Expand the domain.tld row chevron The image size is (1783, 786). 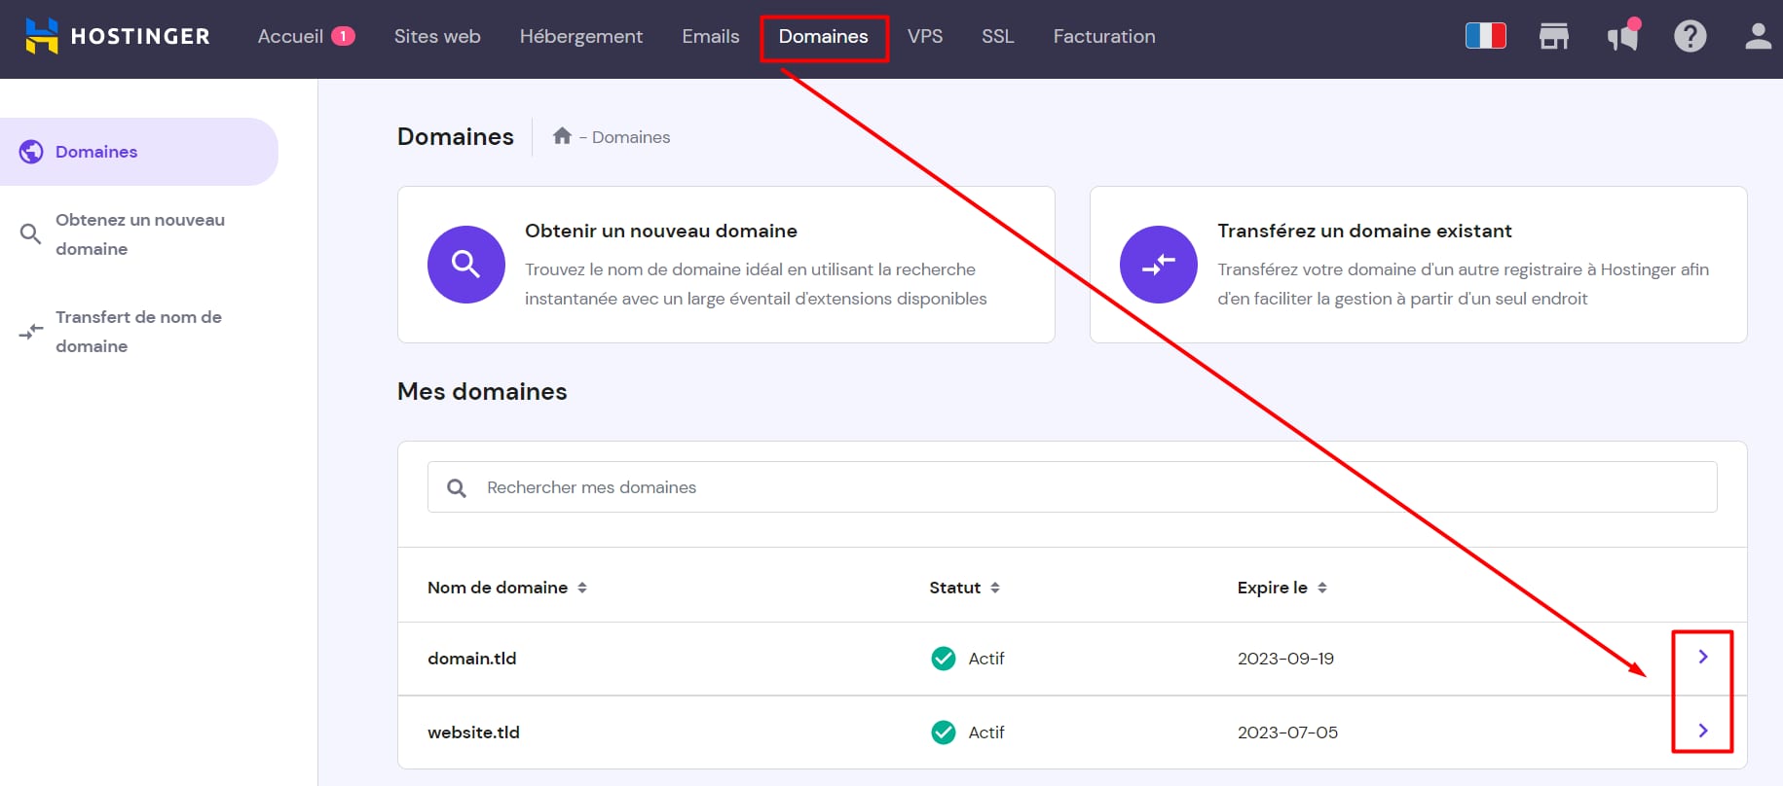point(1702,657)
